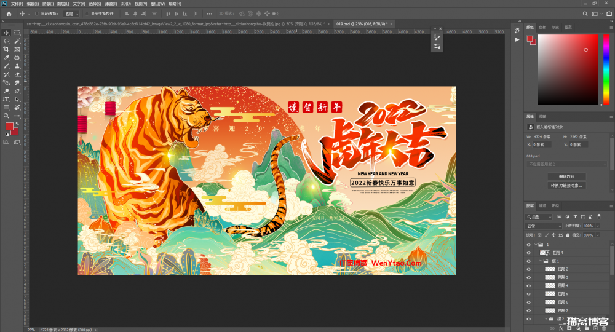
Task: Select the Clone Stamp tool
Action: tap(17, 66)
